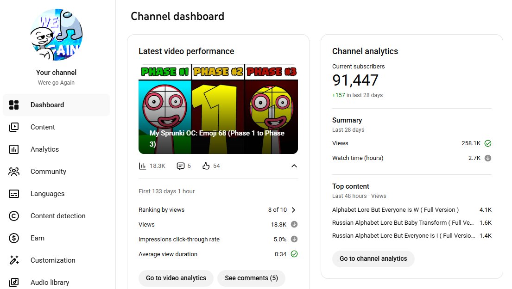This screenshot has width=512, height=289.
Task: Click the thumbs-up likes icon beside 54
Action: click(206, 166)
